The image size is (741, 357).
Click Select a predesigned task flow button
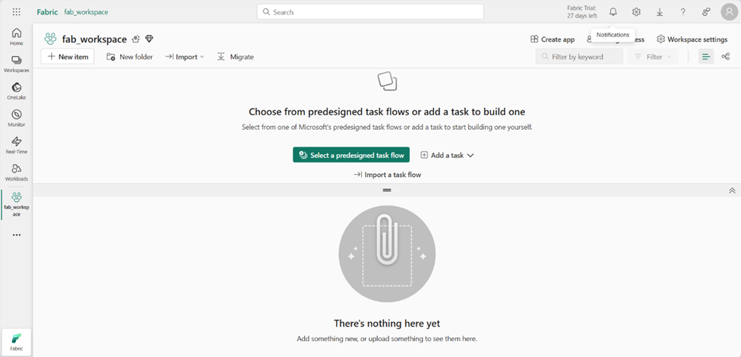coord(351,155)
